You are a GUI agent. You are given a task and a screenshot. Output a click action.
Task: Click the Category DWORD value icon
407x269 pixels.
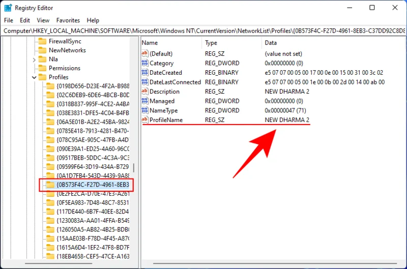pos(145,63)
